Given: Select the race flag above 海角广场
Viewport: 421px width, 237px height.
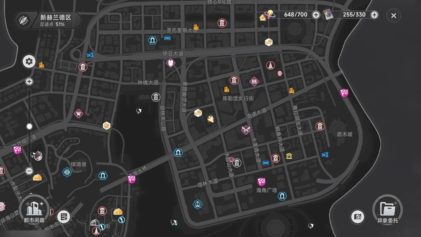Looking at the screenshot, I should (x=261, y=182).
